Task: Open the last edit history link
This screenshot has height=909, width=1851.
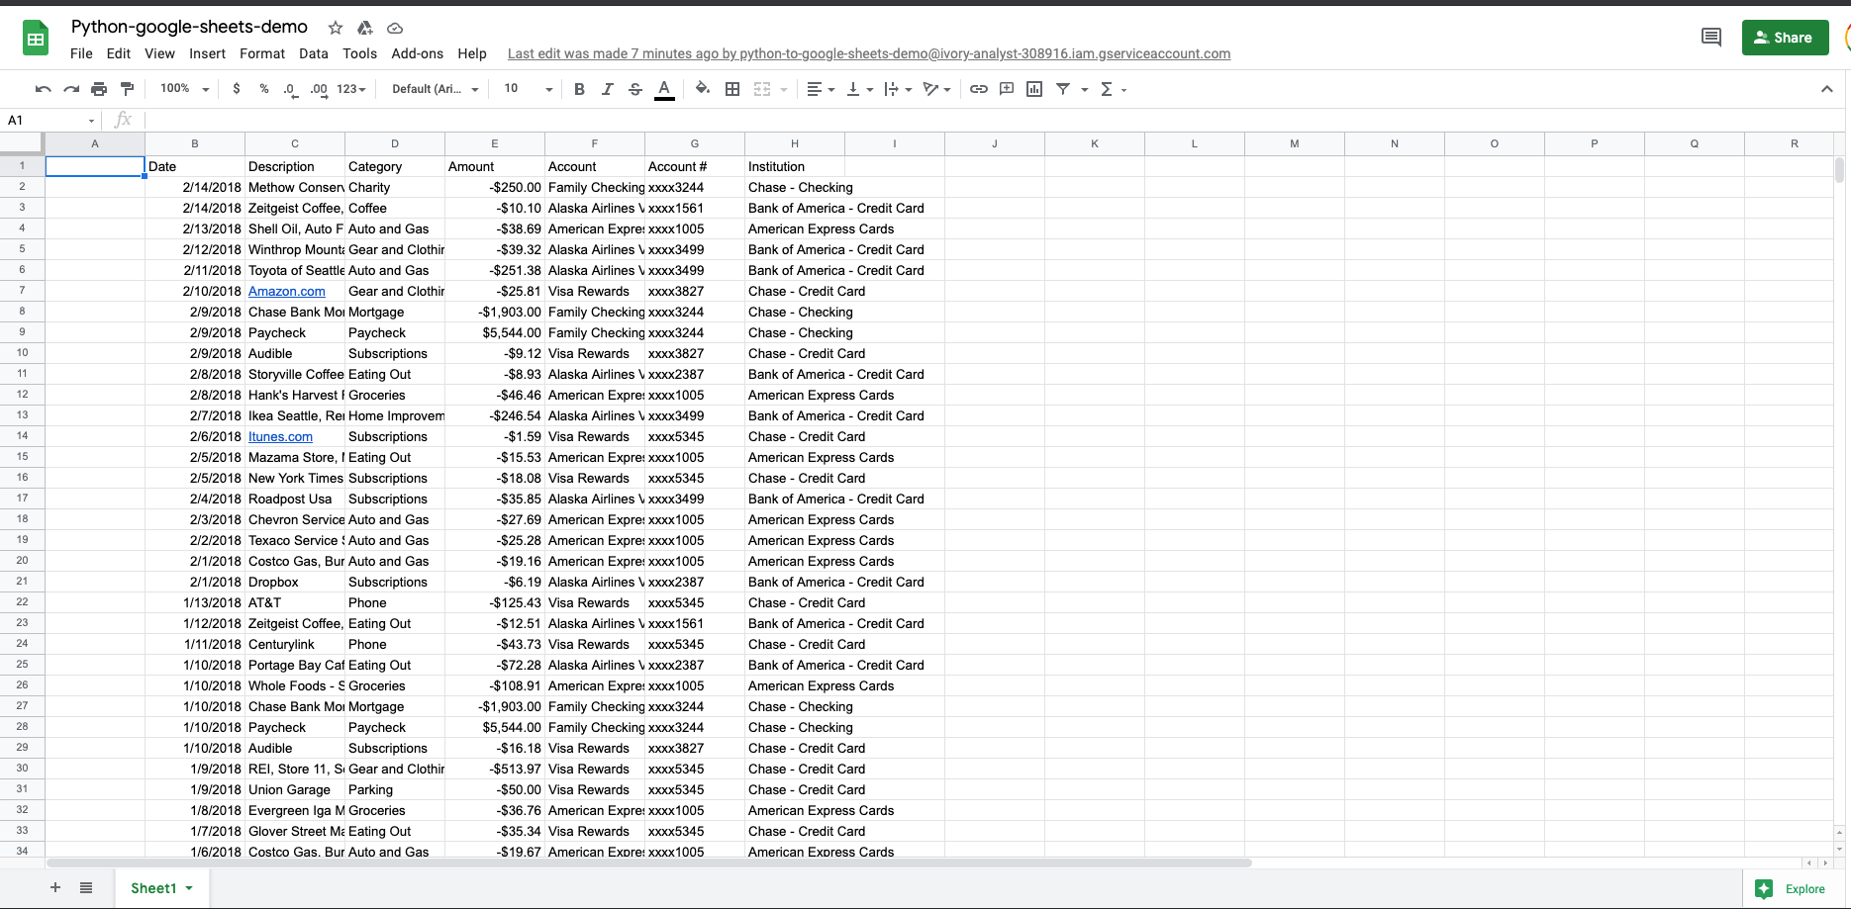Action: point(869,53)
